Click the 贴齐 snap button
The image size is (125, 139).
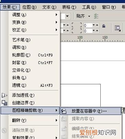tap(80, 16)
